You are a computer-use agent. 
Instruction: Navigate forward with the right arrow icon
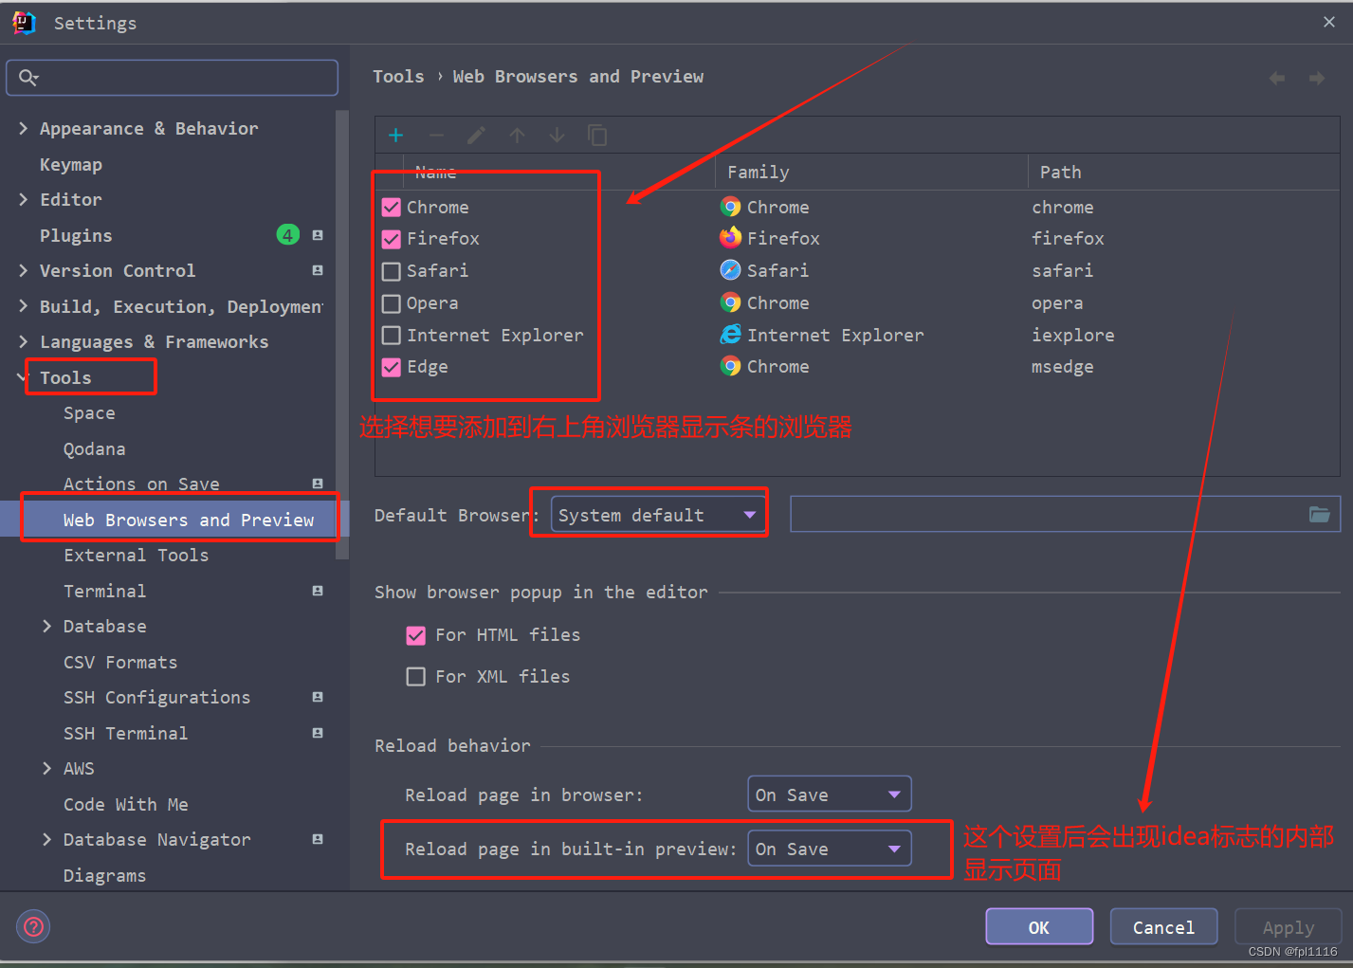1317,78
